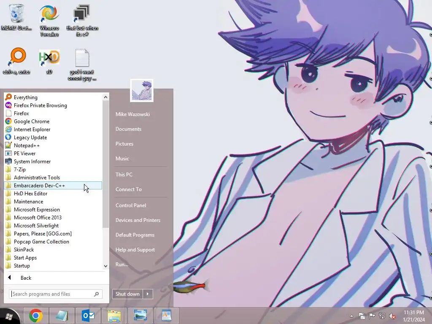Open PE Viewer program entry
The height and width of the screenshot is (324, 432).
(53, 153)
